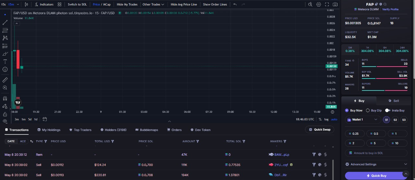Open the Verify Profile link
The image size is (415, 180).
coord(390,9)
